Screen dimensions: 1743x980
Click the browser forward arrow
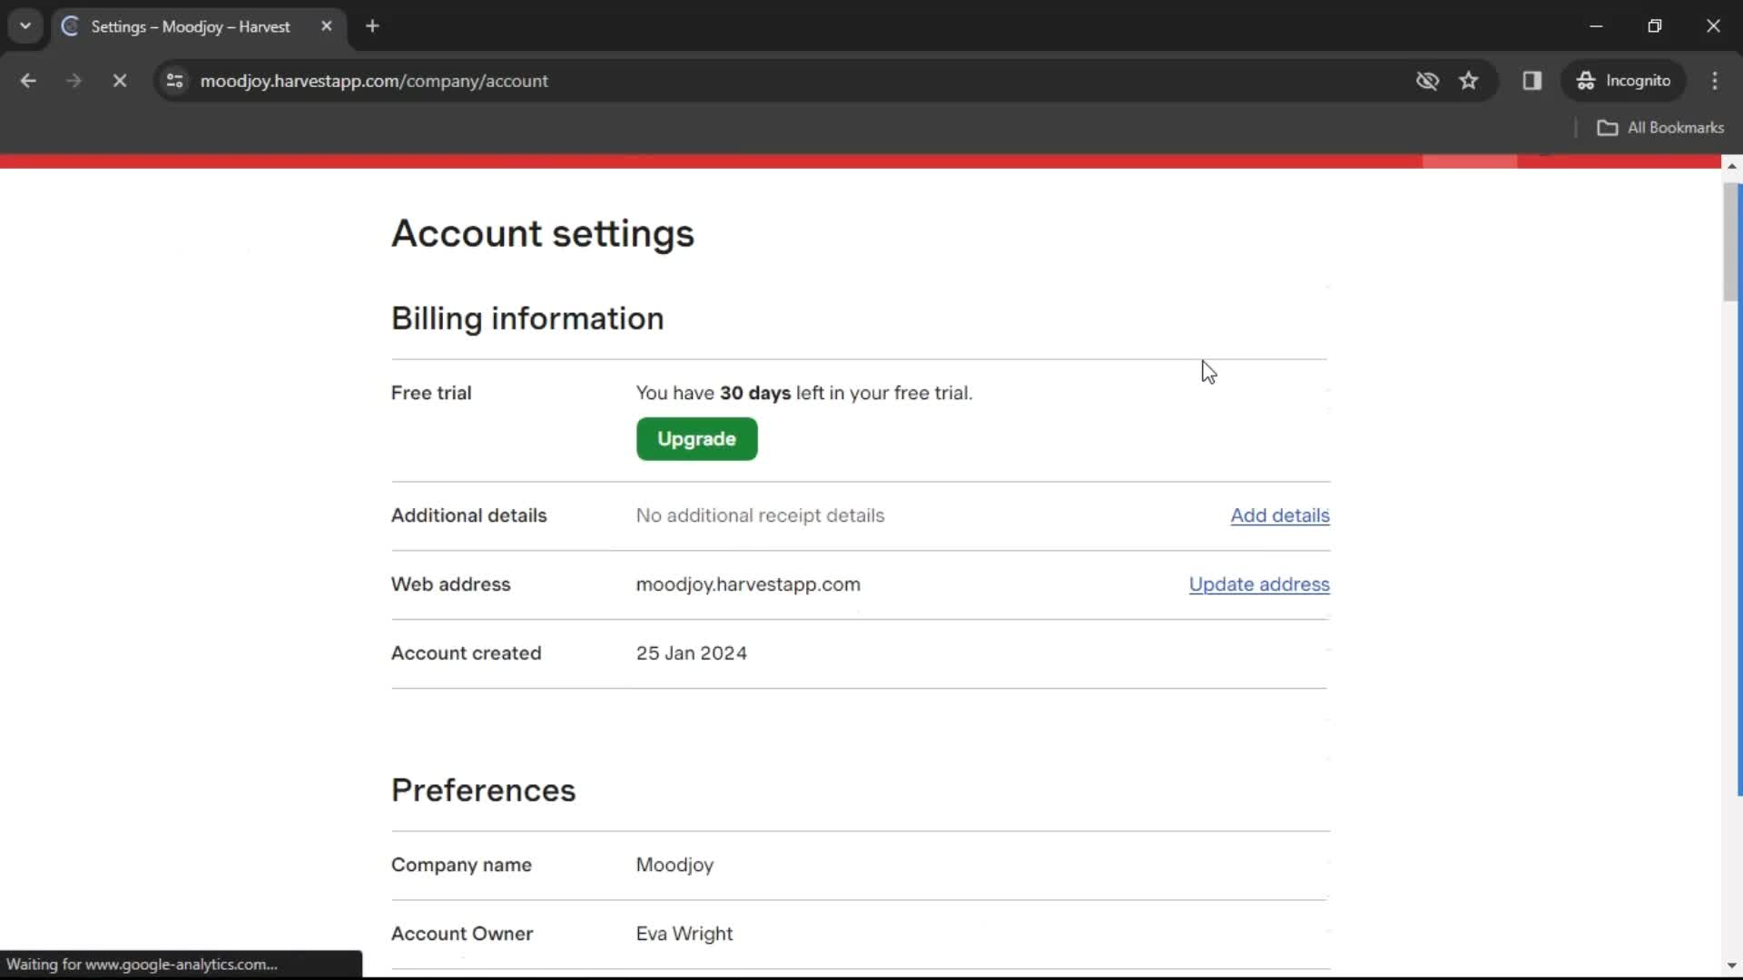(x=74, y=81)
